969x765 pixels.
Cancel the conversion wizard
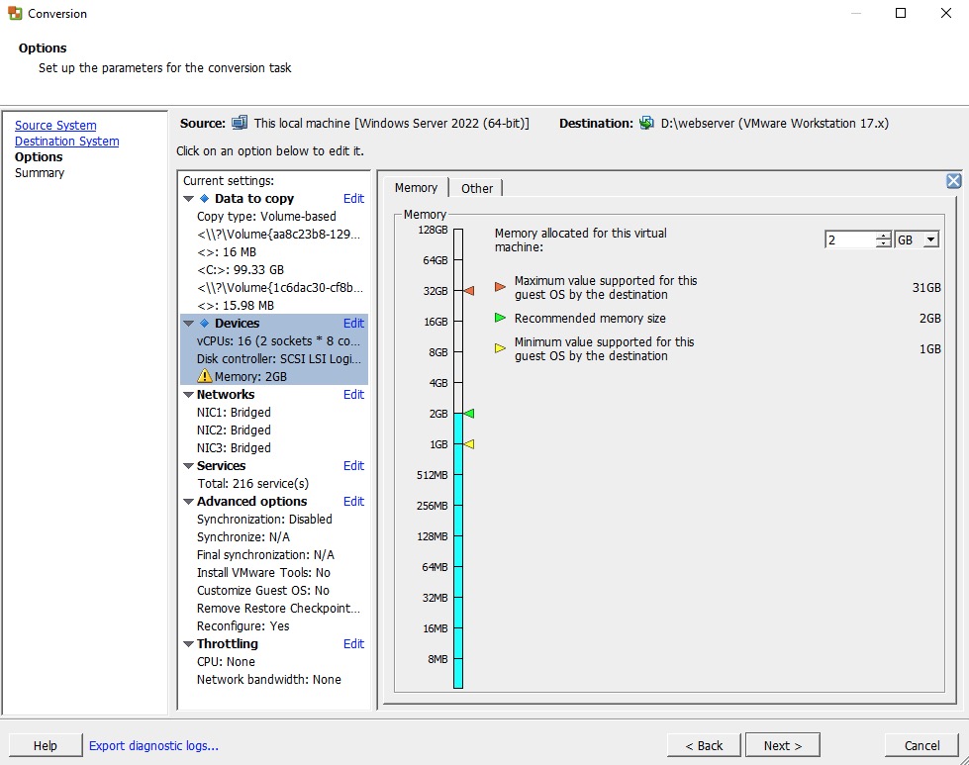point(921,746)
